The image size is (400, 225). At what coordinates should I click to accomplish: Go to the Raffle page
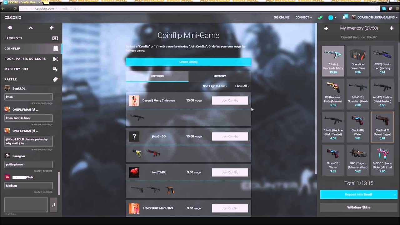pyautogui.click(x=31, y=79)
